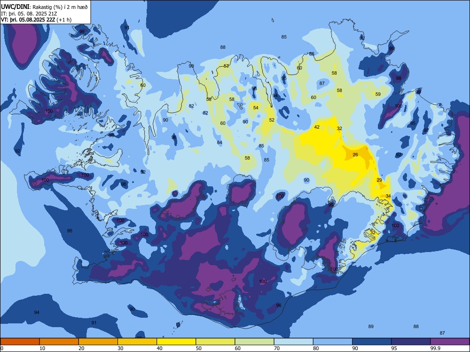The height and width of the screenshot is (352, 470).
Task: Click the dark orange 0–10 legend swatch
Action: coord(20,342)
